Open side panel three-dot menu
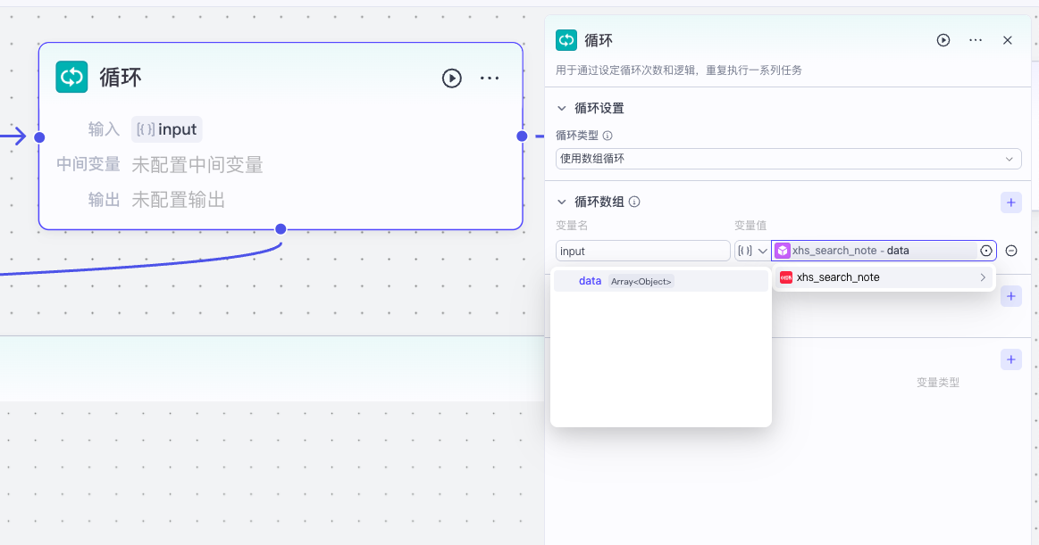This screenshot has width=1039, height=545. [x=976, y=40]
